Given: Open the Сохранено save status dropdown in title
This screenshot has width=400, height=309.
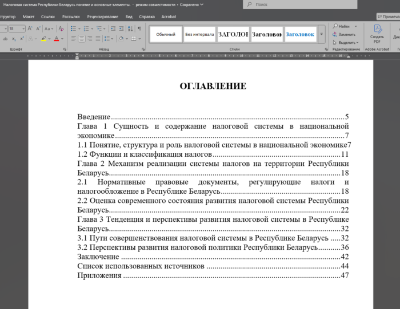Looking at the screenshot, I should (x=191, y=5).
